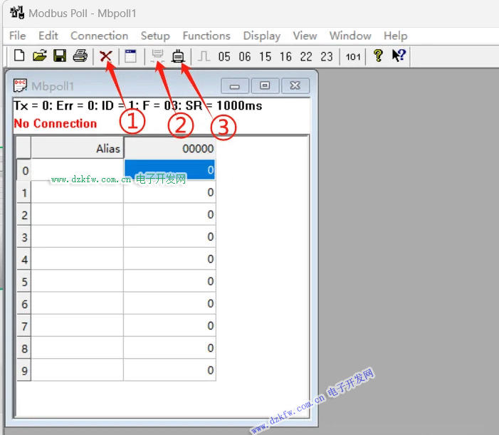Screen dimensions: 499x435
Task: Click the red X delete toolbar icon
Action: click(x=105, y=56)
